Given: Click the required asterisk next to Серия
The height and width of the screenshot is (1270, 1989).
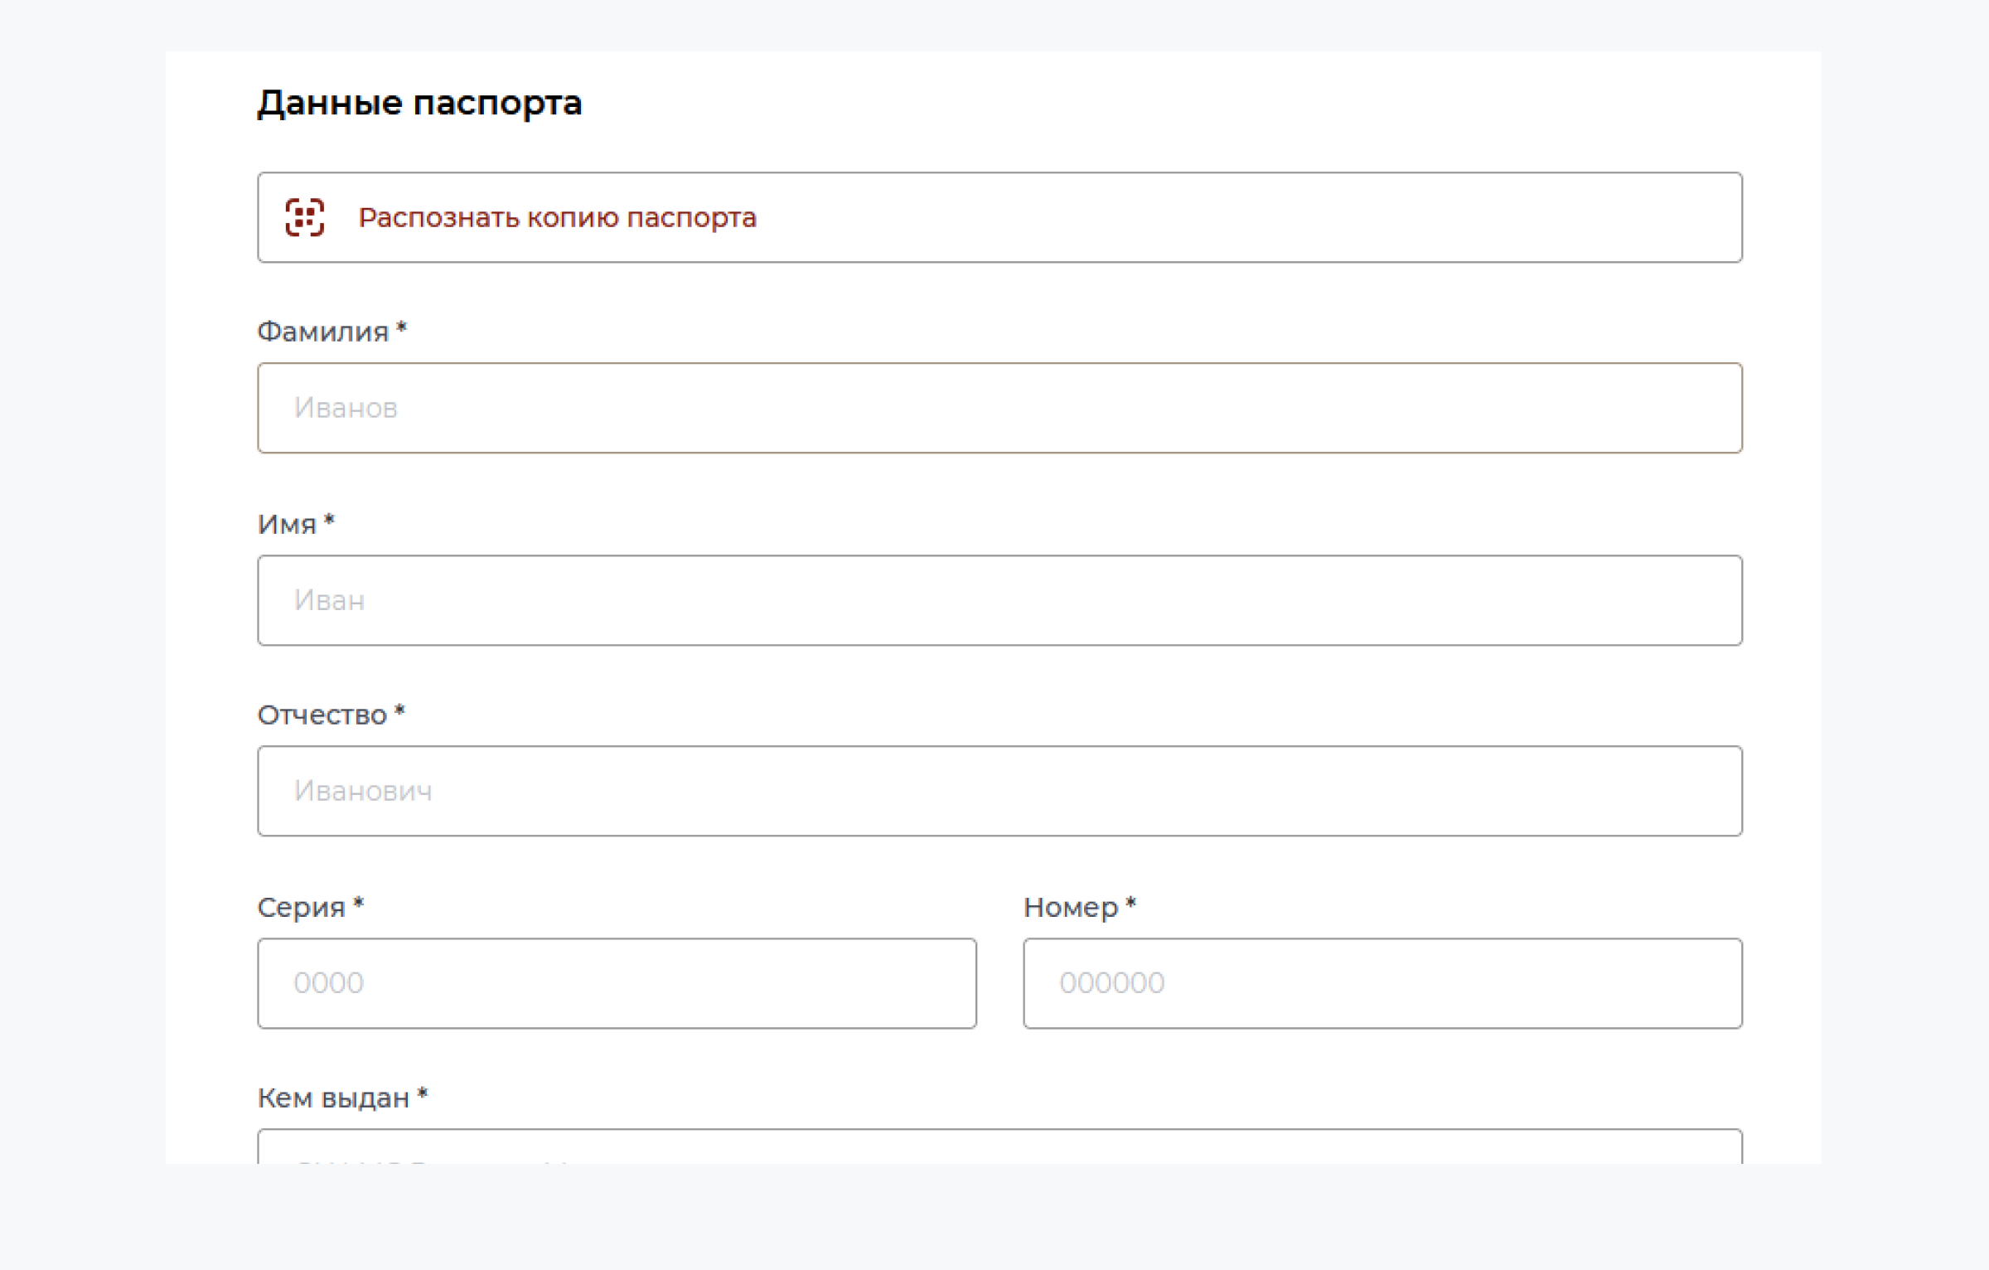Looking at the screenshot, I should (x=359, y=904).
